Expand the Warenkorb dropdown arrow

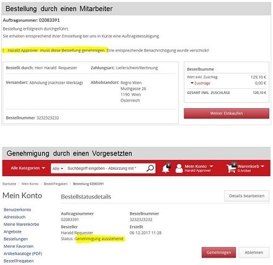point(262,166)
